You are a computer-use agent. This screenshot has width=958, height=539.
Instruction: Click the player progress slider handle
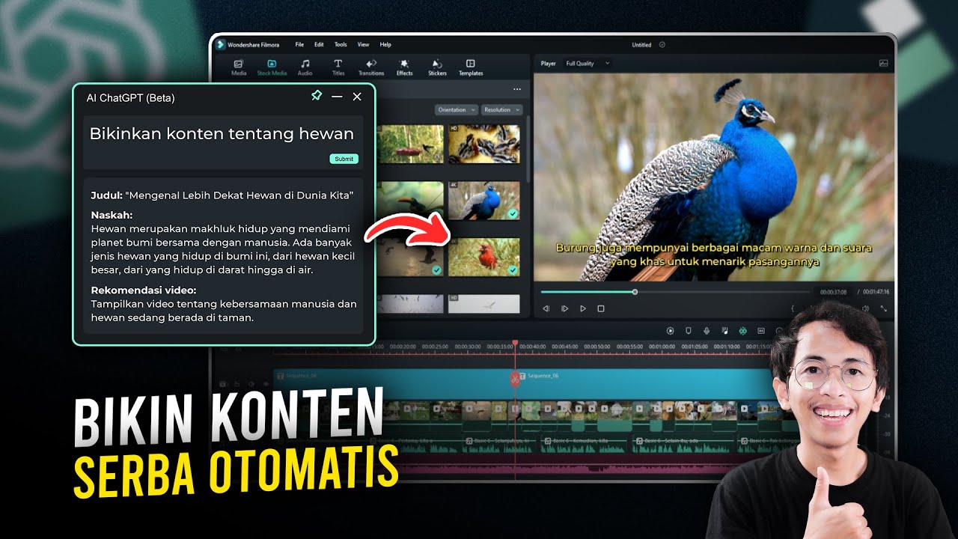635,292
